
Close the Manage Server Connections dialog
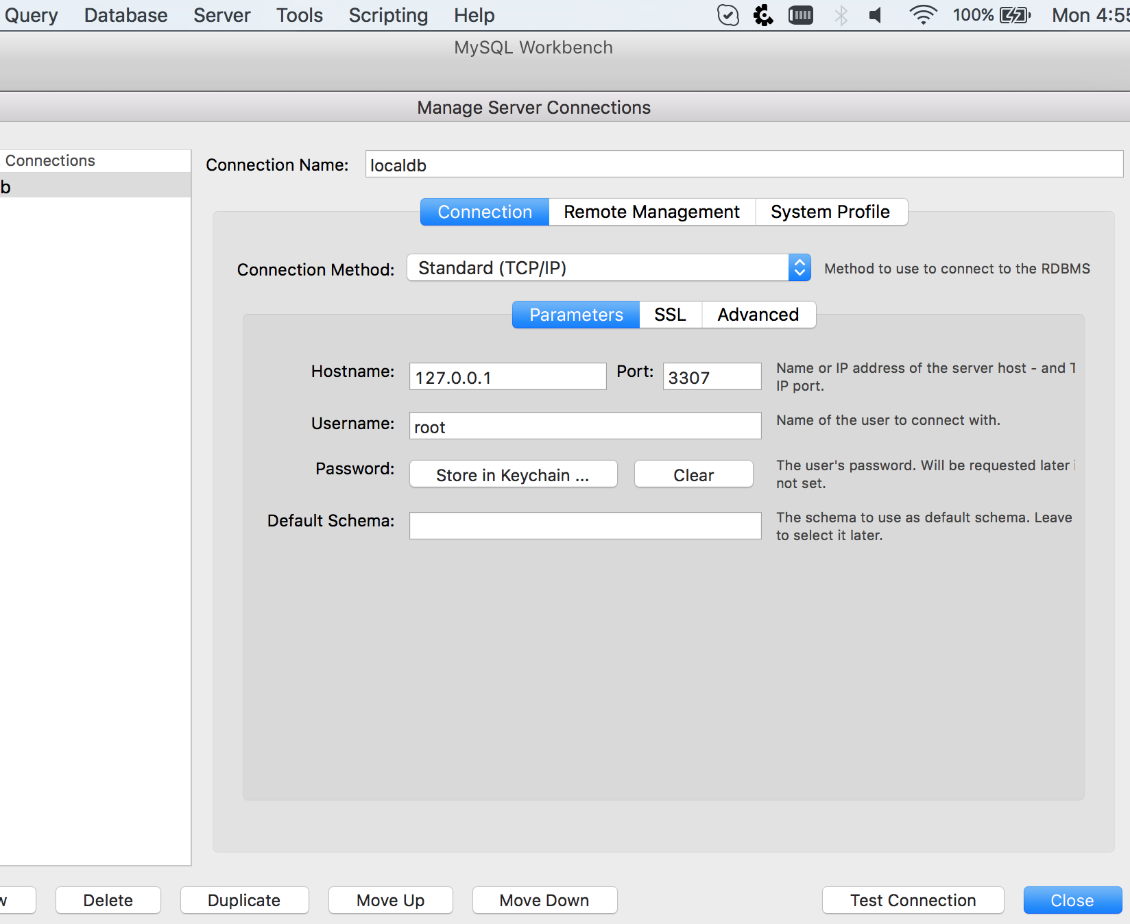(1073, 900)
